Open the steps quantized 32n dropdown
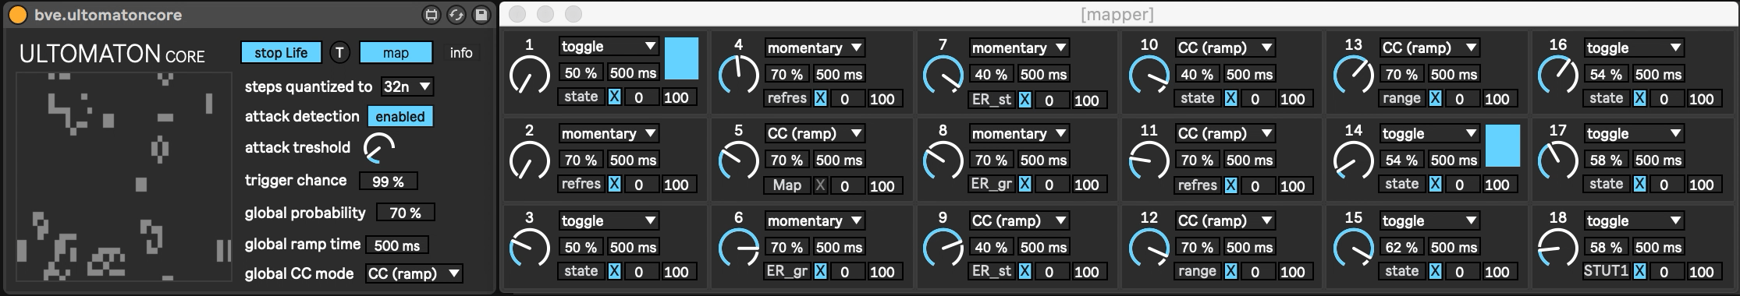 click(407, 86)
